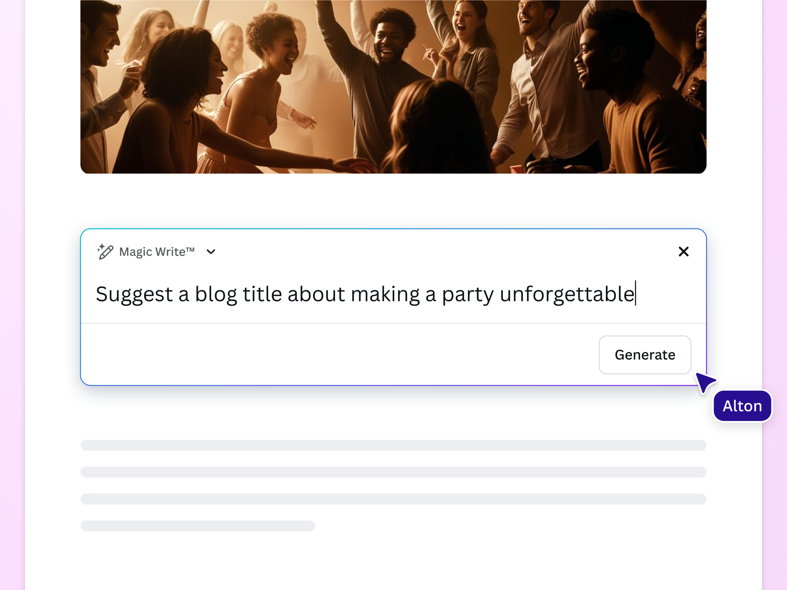The image size is (787, 590).
Task: Click the word "title" in the prompt
Action: point(262,294)
